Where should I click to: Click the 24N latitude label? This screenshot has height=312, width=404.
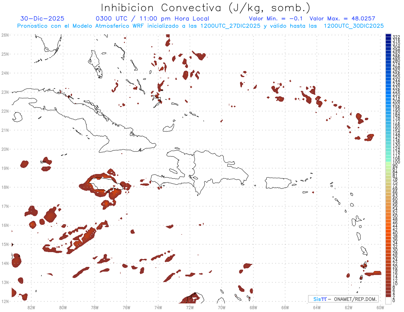tap(5, 73)
